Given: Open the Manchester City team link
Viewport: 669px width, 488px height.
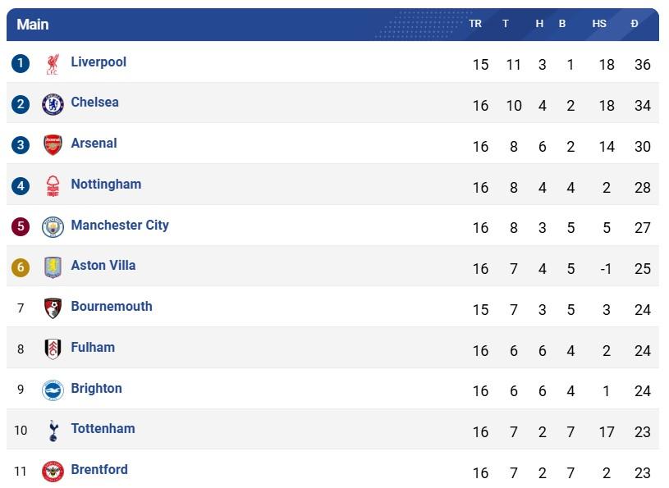Looking at the screenshot, I should tap(120, 225).
